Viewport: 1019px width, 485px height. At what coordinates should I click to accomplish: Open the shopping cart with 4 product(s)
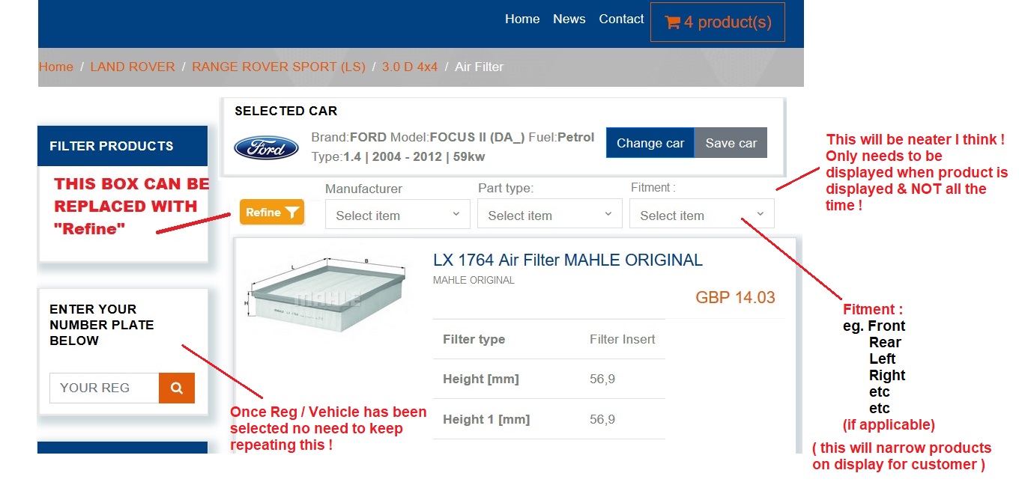pos(717,22)
